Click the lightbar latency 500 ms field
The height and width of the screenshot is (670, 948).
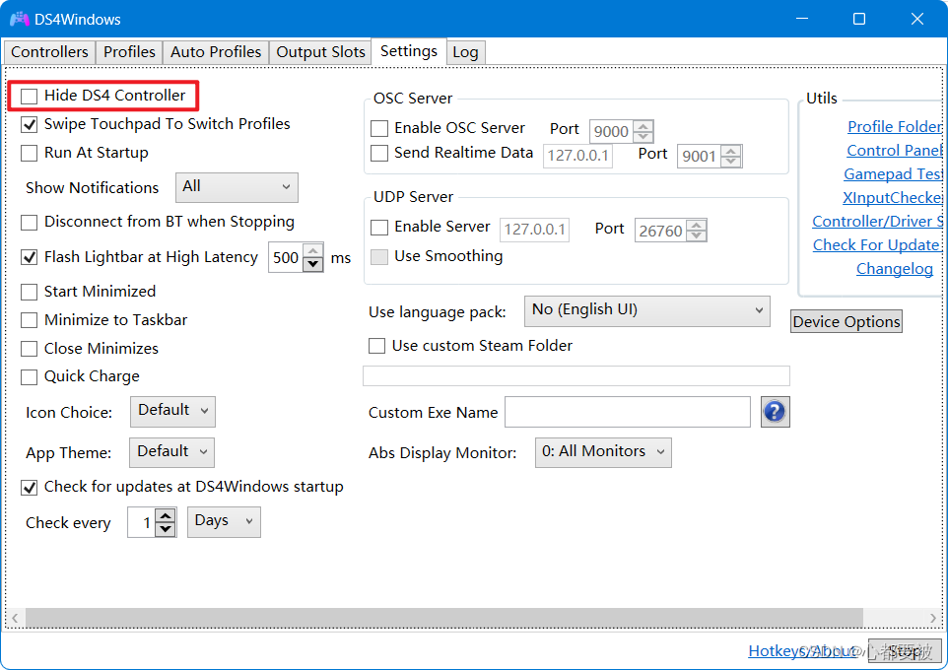point(286,257)
